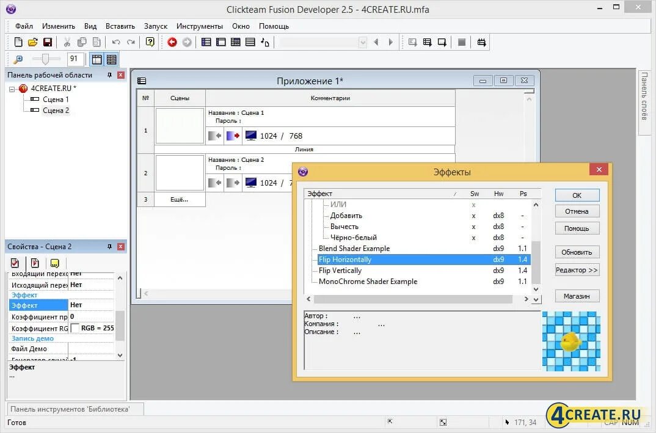The image size is (656, 433).
Task: Click fade-out transition icon for Сцена 1
Action: [x=233, y=136]
